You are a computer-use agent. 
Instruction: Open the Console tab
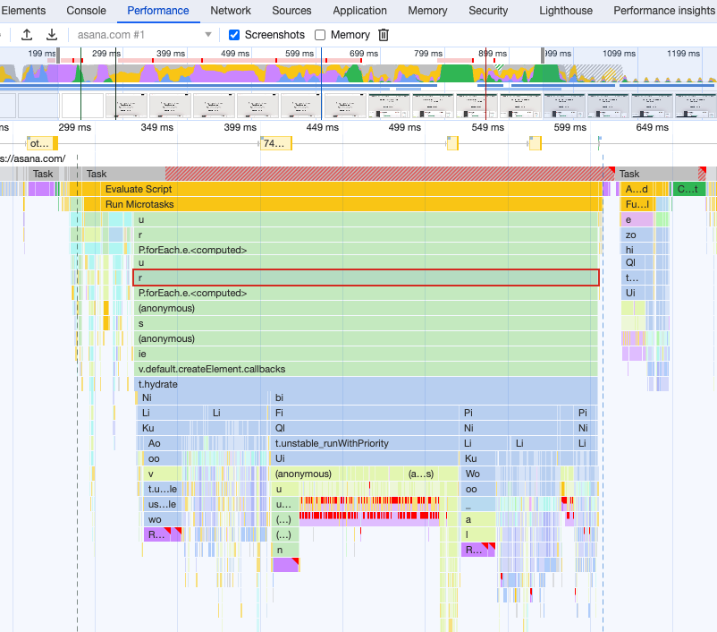(x=86, y=11)
